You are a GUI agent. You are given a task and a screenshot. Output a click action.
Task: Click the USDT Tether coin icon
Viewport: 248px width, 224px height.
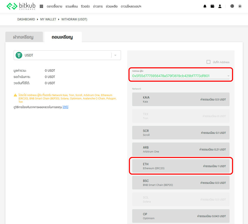(19, 55)
